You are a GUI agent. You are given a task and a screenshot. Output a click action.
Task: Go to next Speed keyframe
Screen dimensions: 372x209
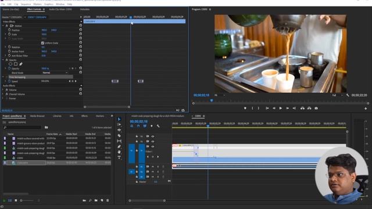click(76, 81)
